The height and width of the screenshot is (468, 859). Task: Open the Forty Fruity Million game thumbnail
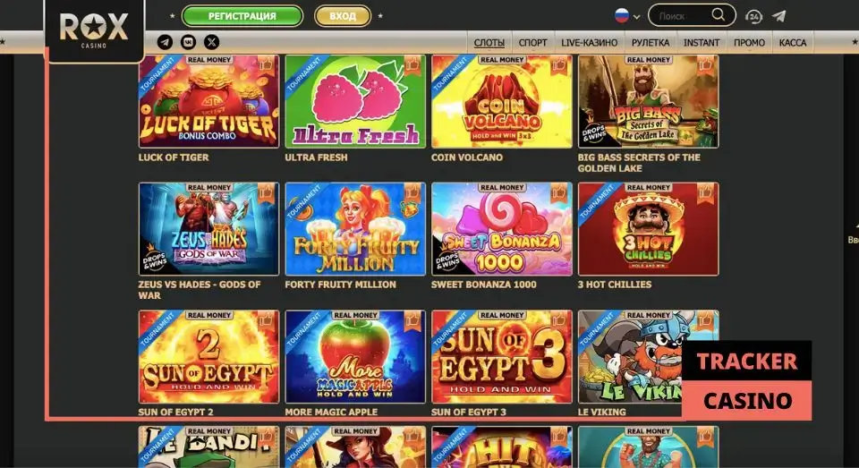tap(355, 229)
